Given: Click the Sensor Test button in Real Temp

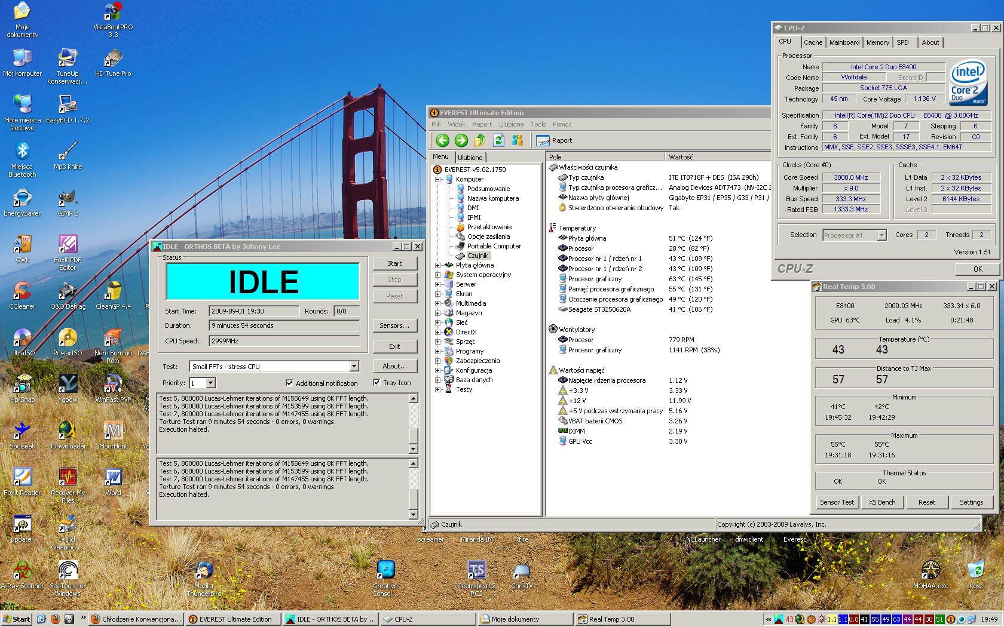Looking at the screenshot, I should click(837, 502).
